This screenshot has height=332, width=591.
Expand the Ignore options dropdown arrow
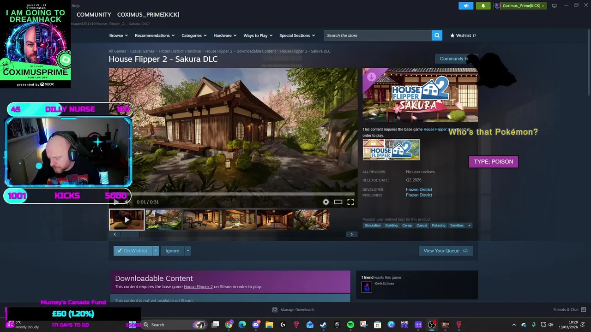point(187,251)
